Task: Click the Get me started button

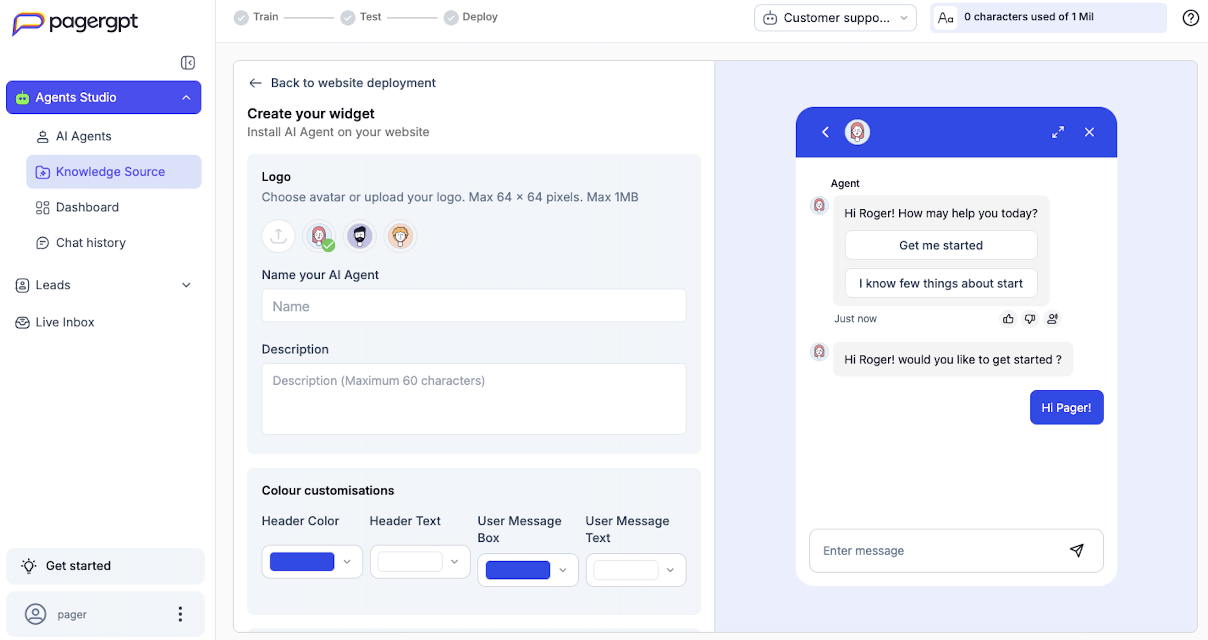Action: coord(940,245)
